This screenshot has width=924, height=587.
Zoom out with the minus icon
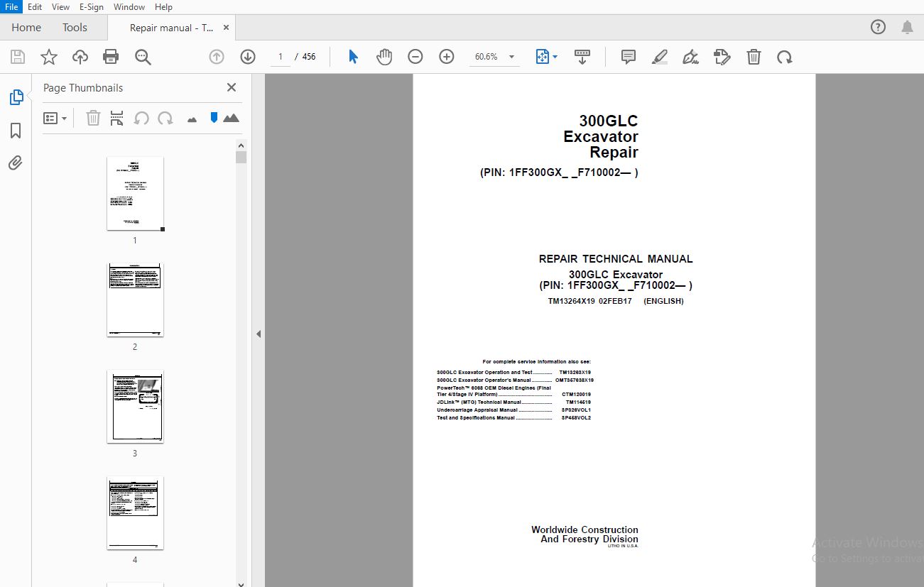415,57
